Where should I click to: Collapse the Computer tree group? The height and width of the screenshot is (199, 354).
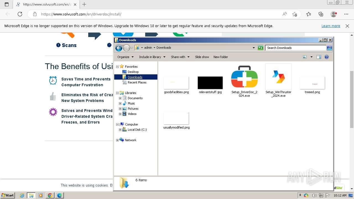(117, 124)
